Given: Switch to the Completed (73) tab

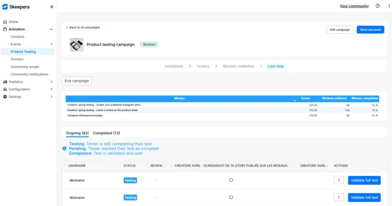Looking at the screenshot, I should pos(107,133).
